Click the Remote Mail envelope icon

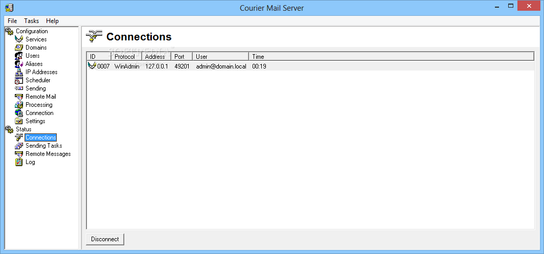pyautogui.click(x=19, y=97)
